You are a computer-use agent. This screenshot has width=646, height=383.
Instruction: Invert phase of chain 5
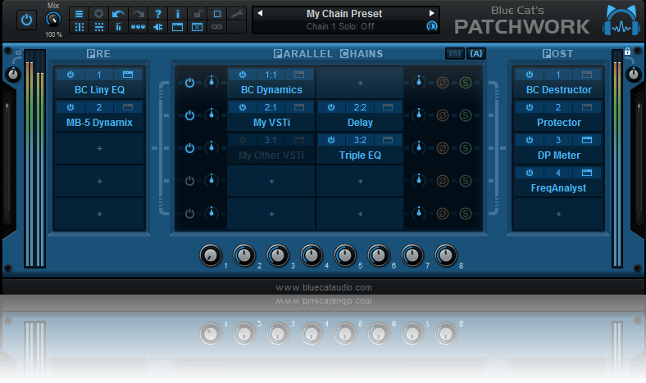tap(443, 214)
